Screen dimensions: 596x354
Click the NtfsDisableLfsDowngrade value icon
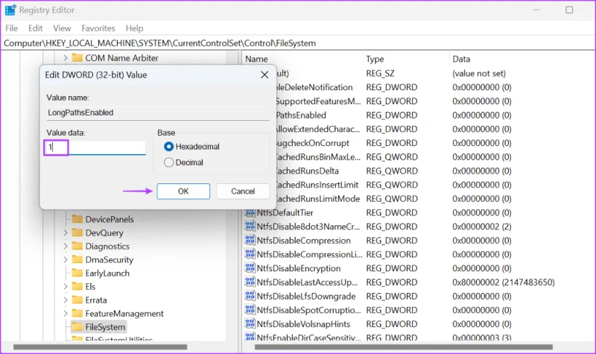(x=250, y=296)
